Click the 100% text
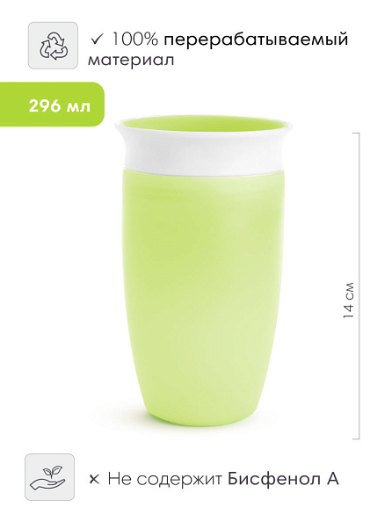 click(134, 40)
